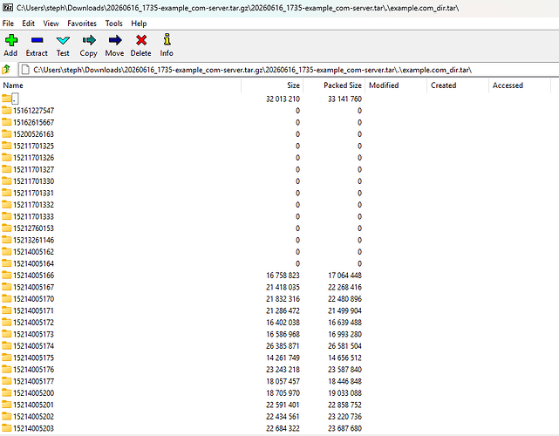Click packed size value 33 141 760
This screenshot has height=436, width=559.
pos(344,99)
